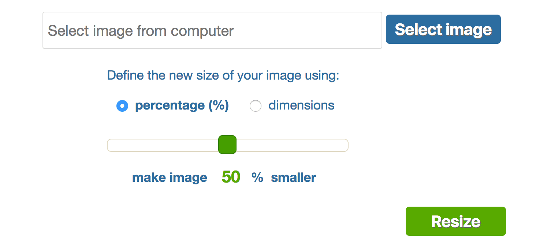Click the bold percentage (%) label text
The image size is (547, 249).
pyautogui.click(x=182, y=106)
